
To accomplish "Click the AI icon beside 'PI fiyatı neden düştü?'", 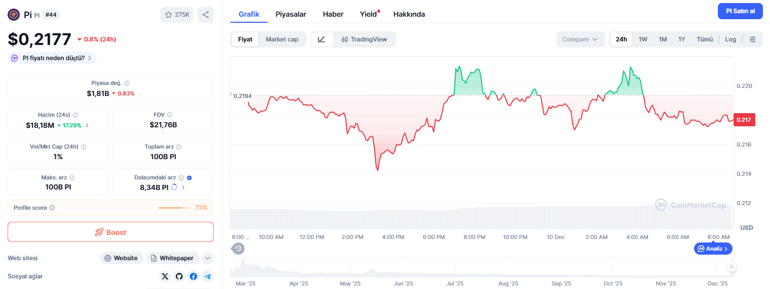I will pos(15,58).
